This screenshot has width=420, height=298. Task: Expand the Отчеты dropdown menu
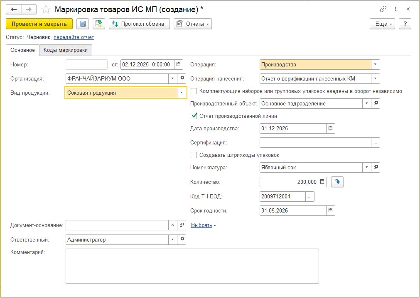point(193,24)
